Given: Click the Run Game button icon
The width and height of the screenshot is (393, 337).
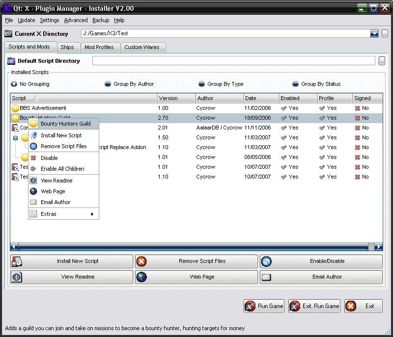Looking at the screenshot, I should tap(250, 306).
